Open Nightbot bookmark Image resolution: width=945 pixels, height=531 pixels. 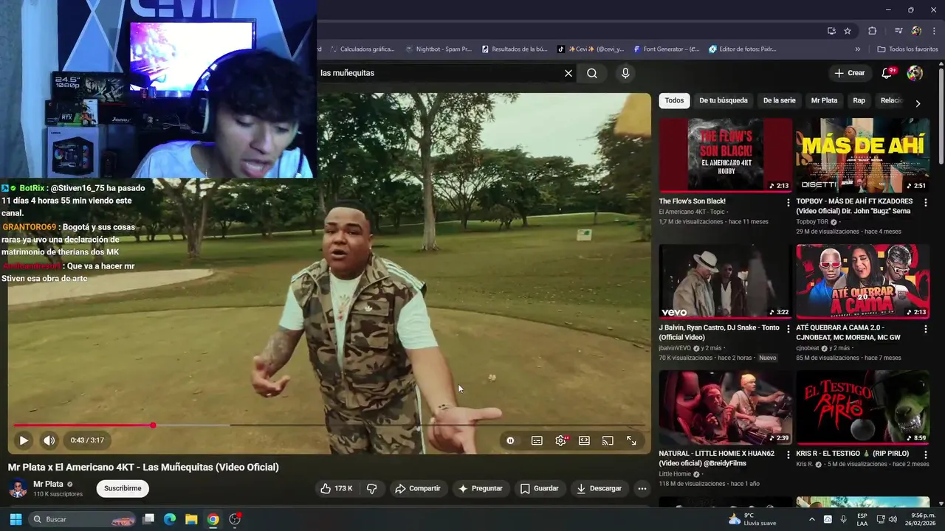coord(438,49)
